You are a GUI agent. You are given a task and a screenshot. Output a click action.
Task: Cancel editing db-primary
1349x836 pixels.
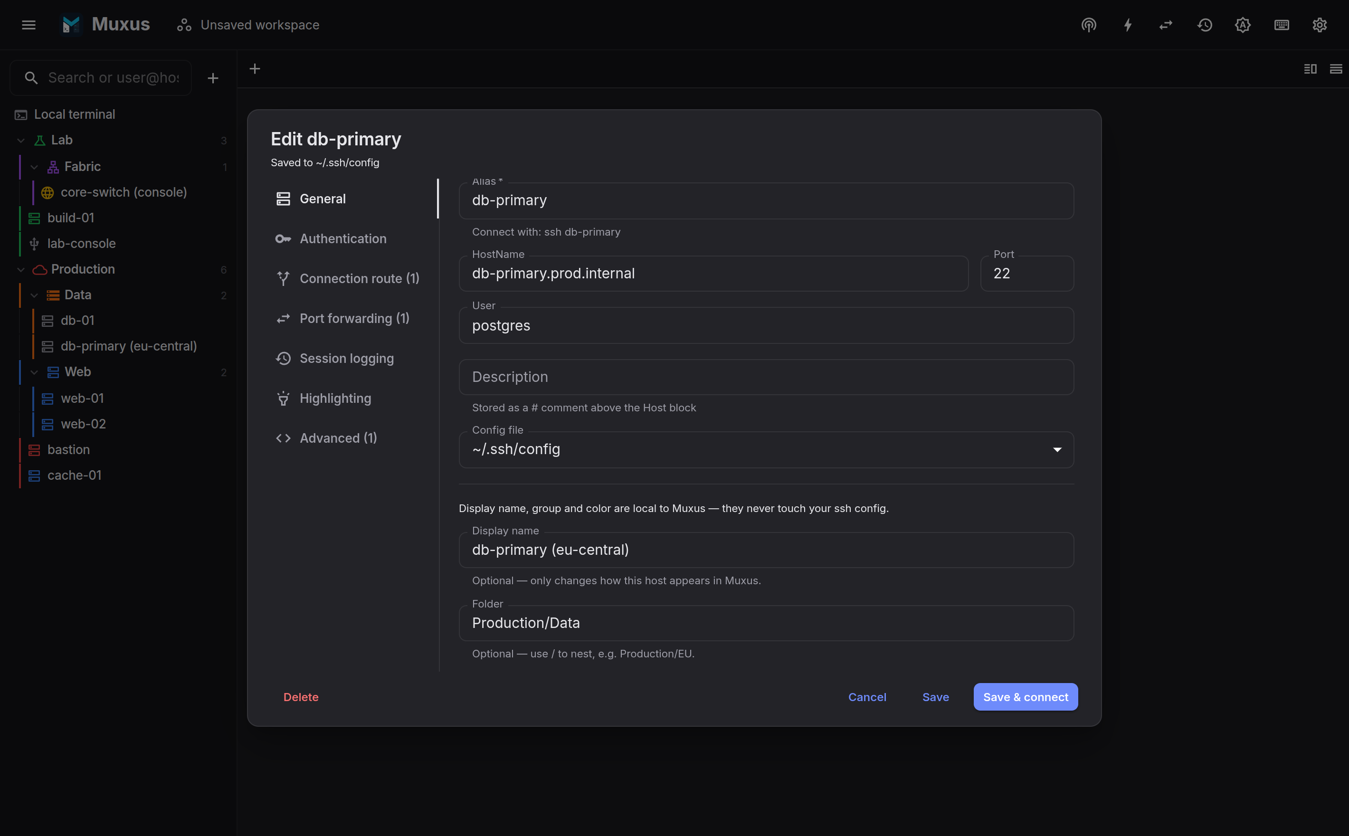(x=867, y=697)
